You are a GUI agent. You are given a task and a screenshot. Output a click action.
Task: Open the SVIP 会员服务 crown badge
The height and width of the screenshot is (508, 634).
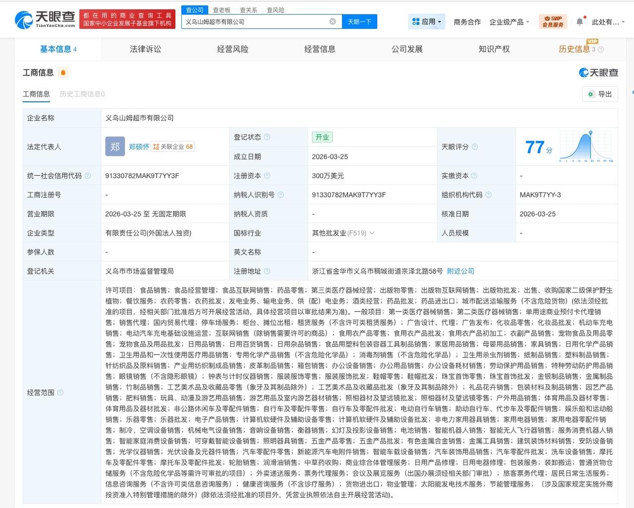coord(551,21)
